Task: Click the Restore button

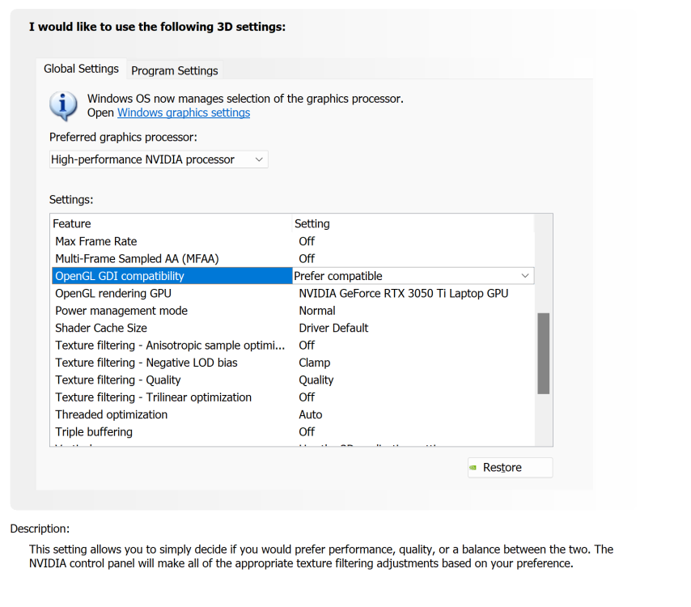Action: (x=510, y=467)
